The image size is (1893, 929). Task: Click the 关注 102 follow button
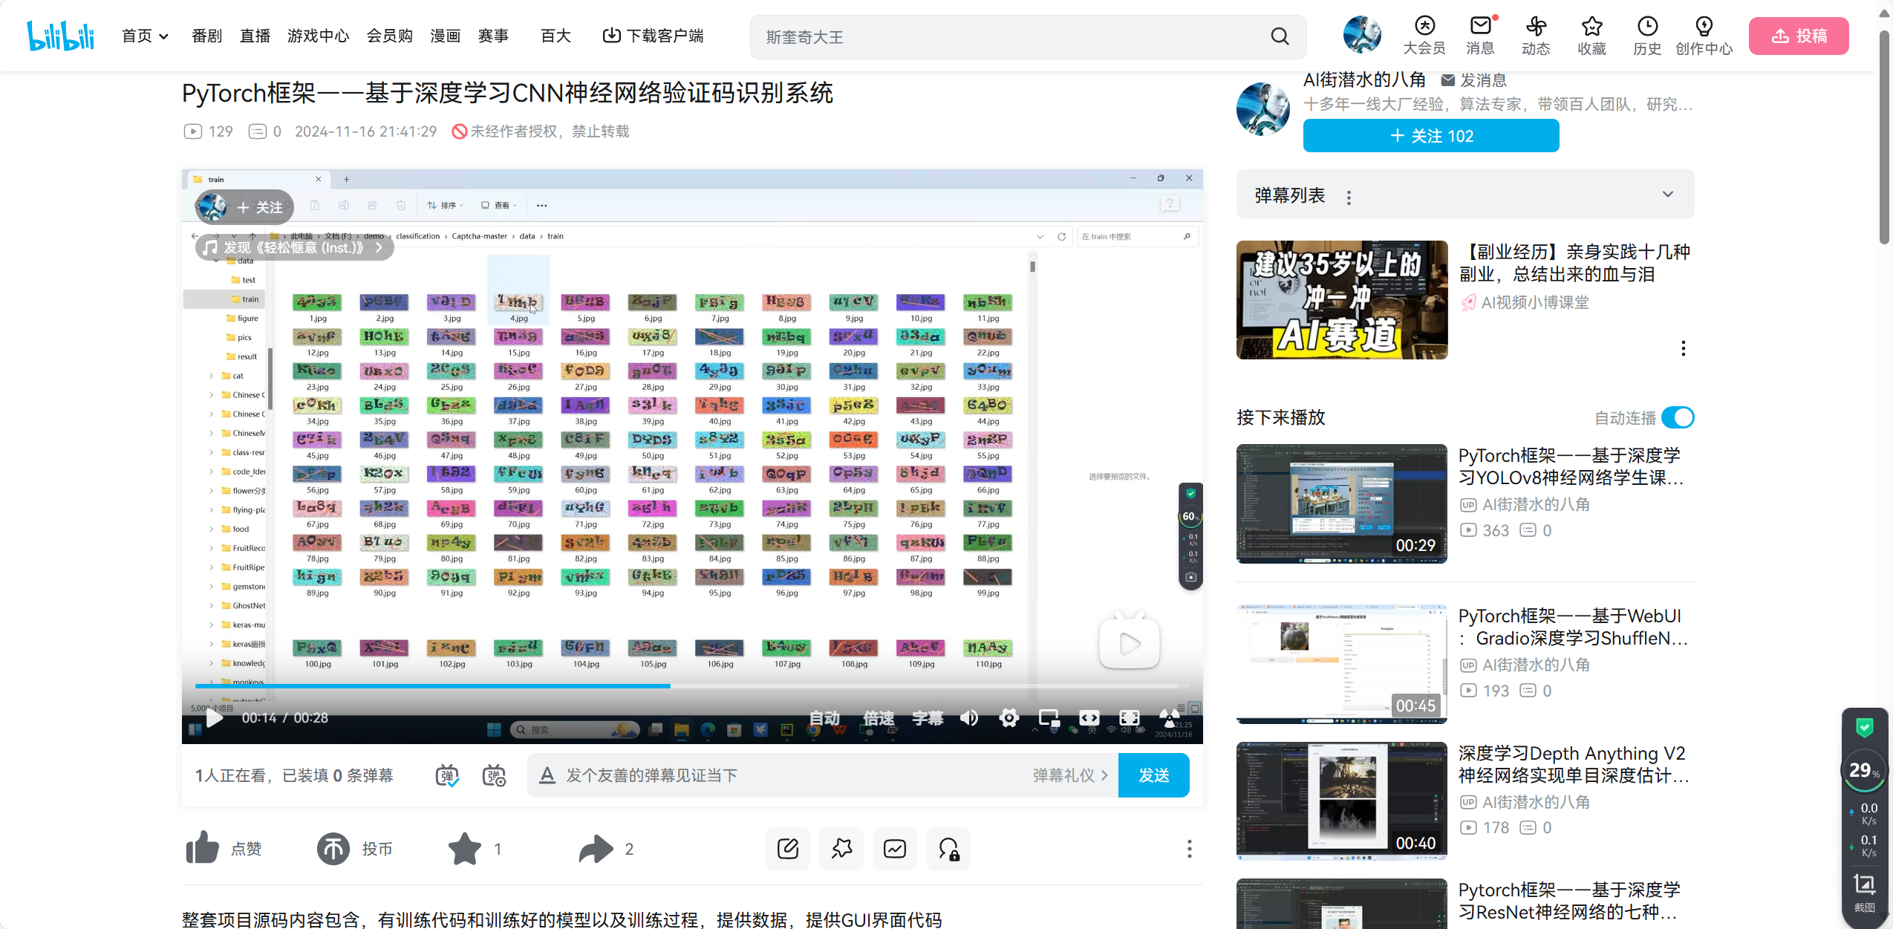[x=1431, y=136]
